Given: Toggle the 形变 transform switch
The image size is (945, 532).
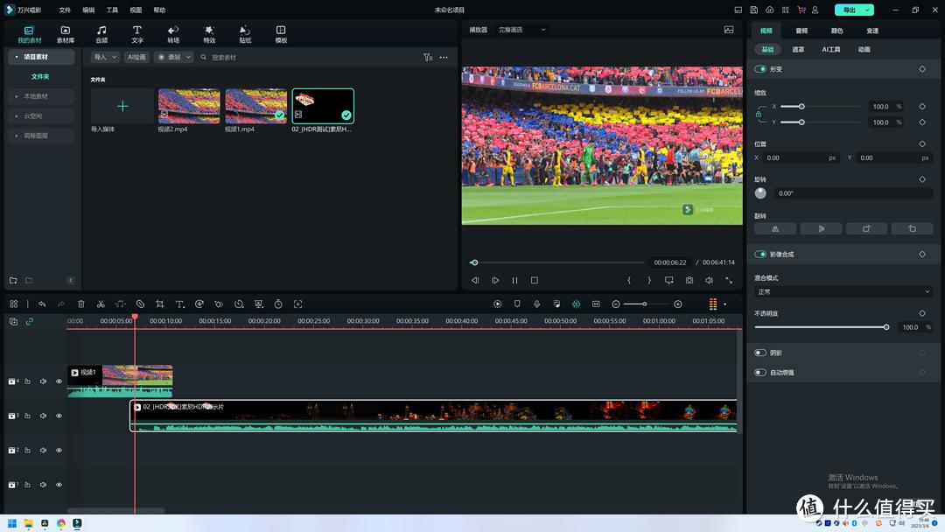Looking at the screenshot, I should (760, 69).
